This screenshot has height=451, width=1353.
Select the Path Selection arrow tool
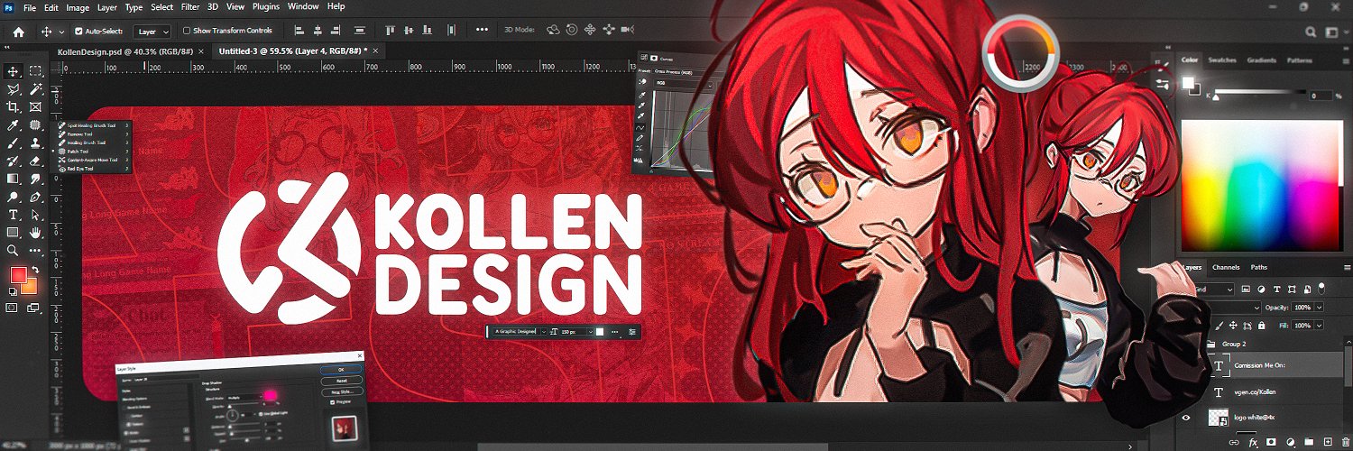click(35, 215)
